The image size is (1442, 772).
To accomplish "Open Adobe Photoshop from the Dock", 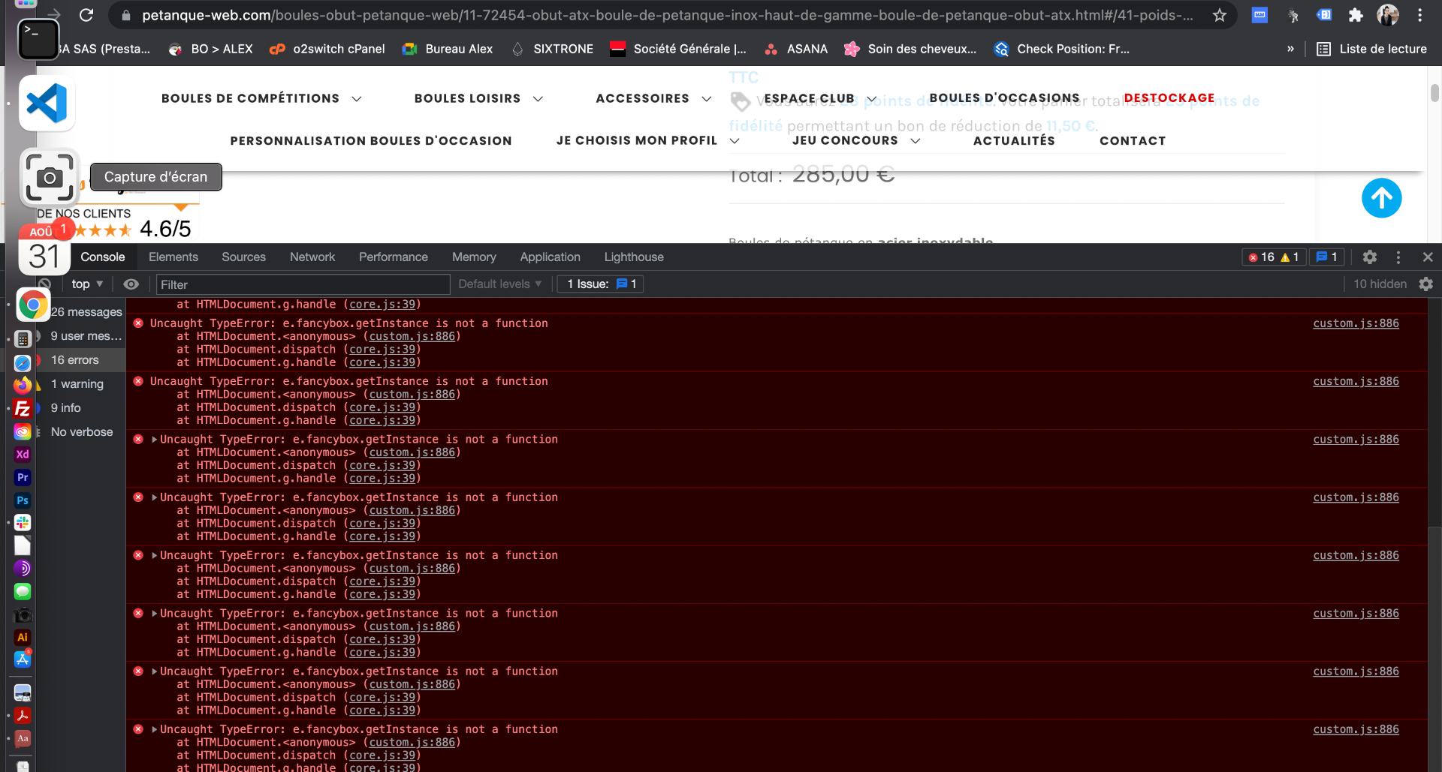I will [23, 500].
